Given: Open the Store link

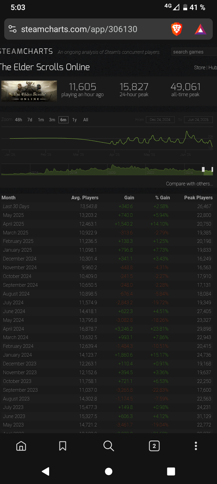Looking at the screenshot, I should (x=200, y=67).
